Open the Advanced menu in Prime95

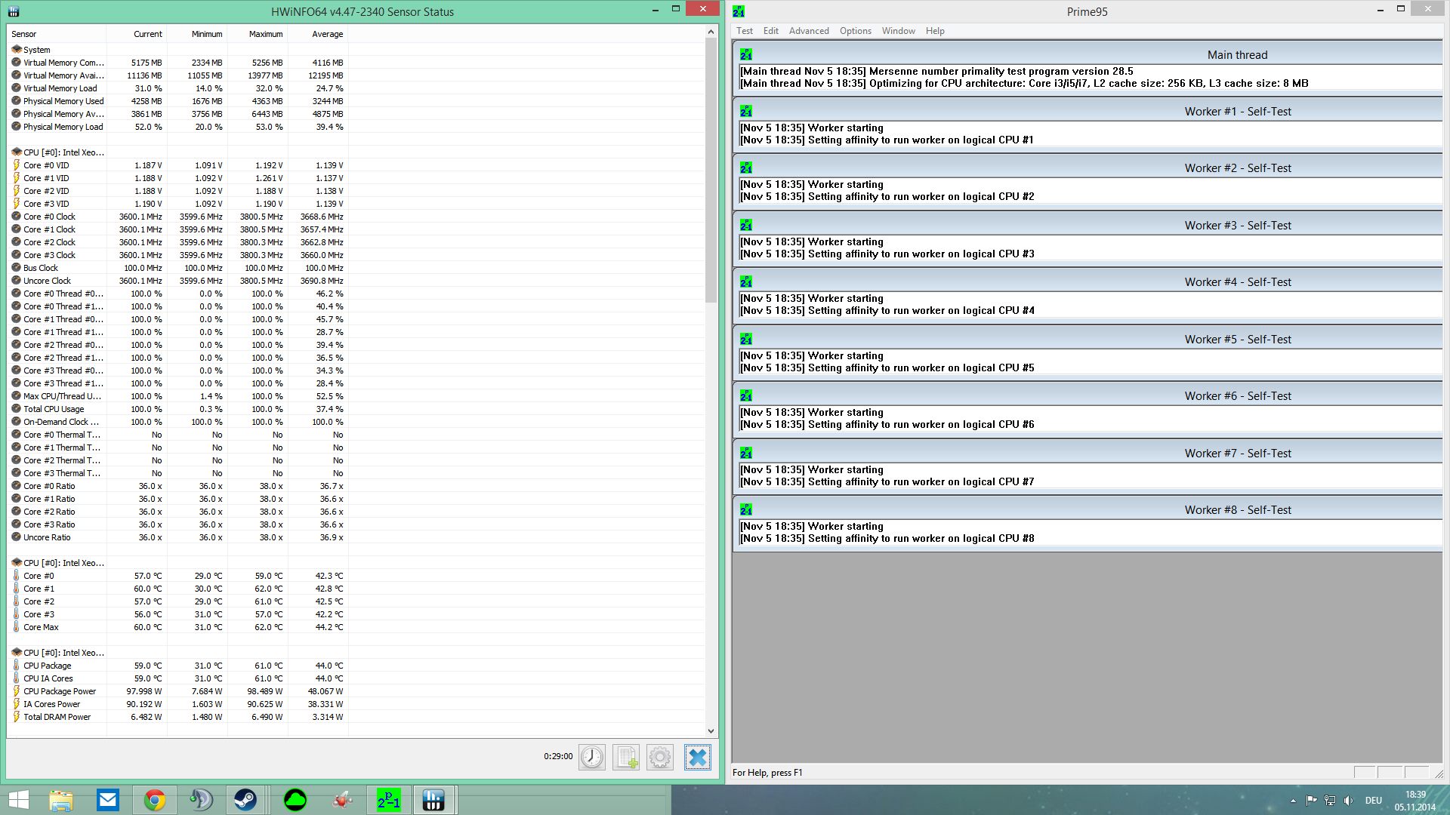point(808,31)
